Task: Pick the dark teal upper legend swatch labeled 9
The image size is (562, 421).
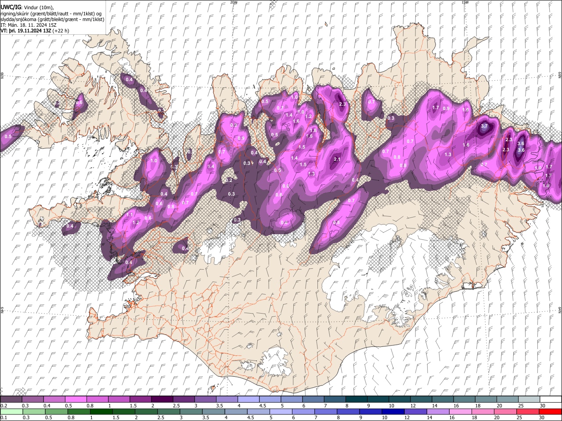Action: [x=378, y=399]
